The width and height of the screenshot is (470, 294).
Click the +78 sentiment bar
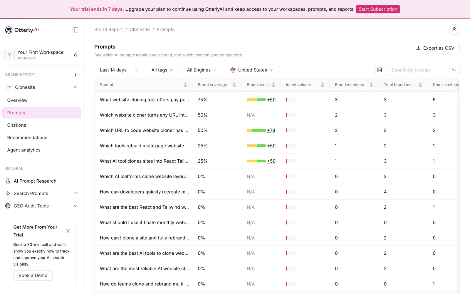pyautogui.click(x=256, y=131)
